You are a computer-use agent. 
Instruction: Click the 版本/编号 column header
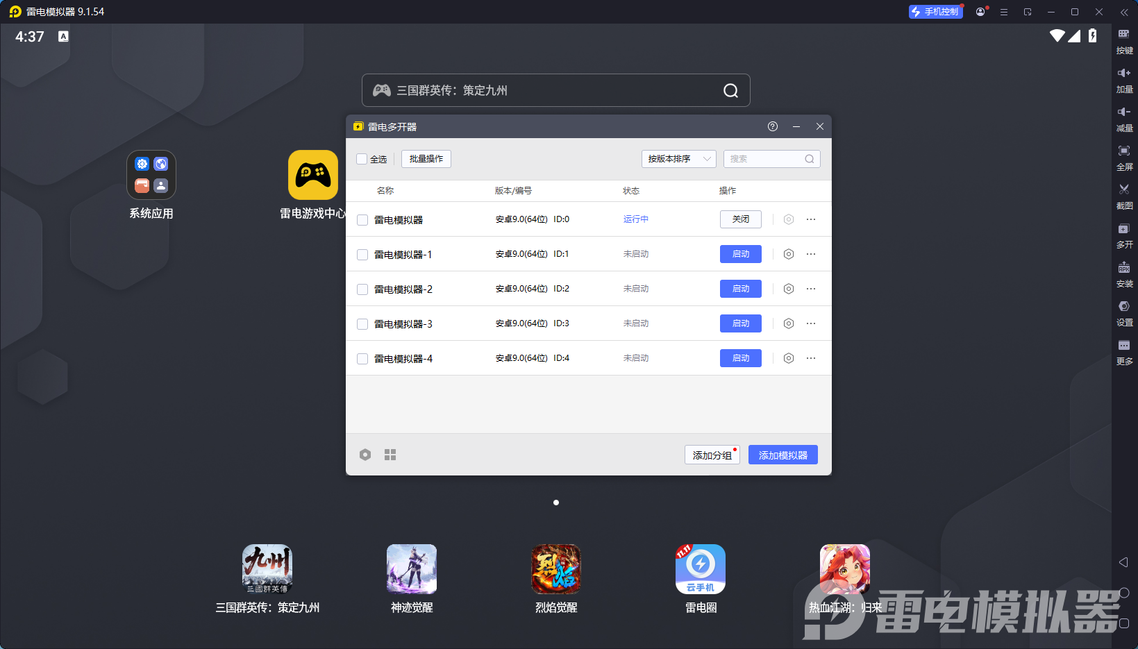tap(513, 191)
